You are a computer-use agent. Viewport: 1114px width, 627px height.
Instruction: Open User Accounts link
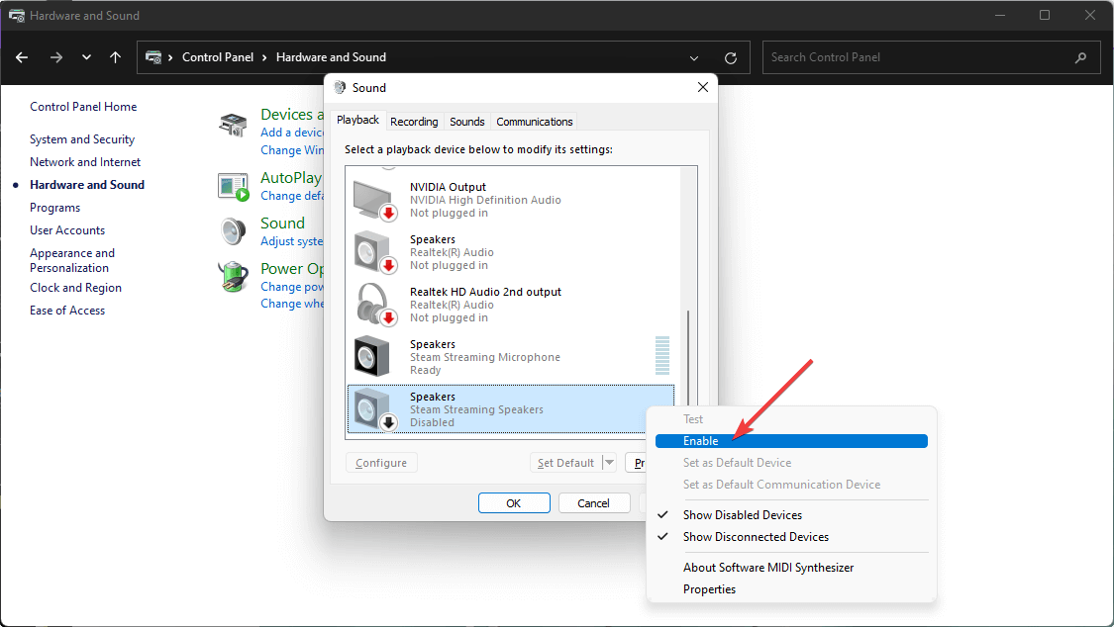click(x=67, y=229)
